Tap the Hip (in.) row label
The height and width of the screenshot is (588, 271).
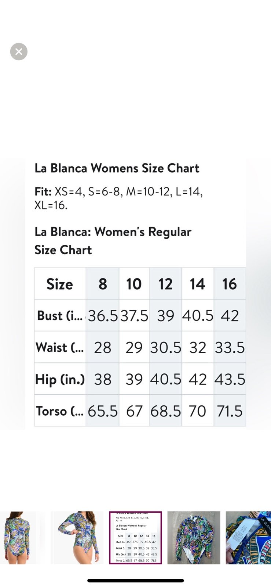60,379
